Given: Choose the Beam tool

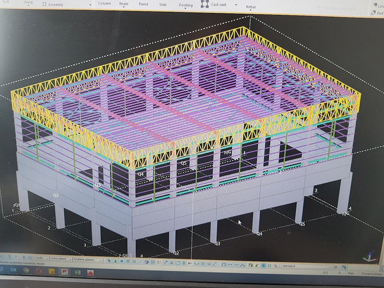Looking at the screenshot, I should [124, 4].
